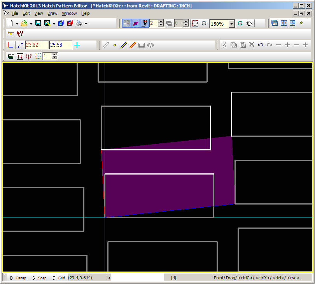
Task: Click the dotted grid spacing icon
Action: (38, 56)
